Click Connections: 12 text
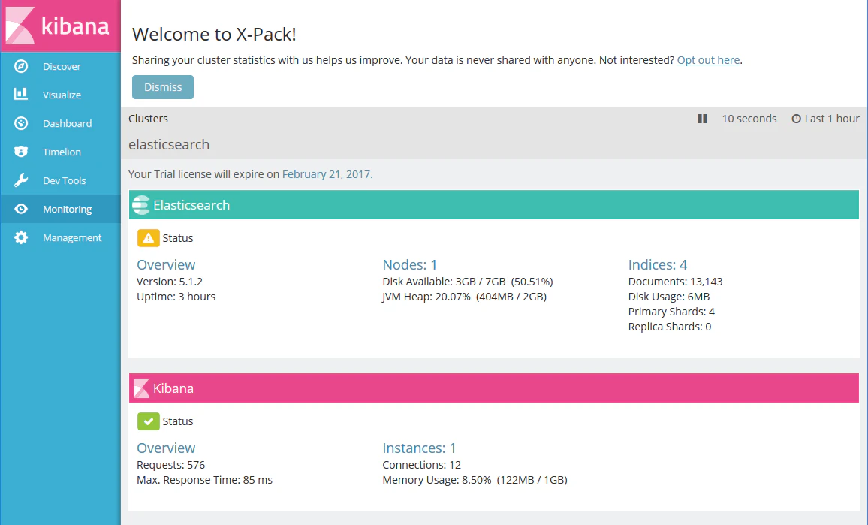Screen dimensions: 868x525 coord(422,465)
